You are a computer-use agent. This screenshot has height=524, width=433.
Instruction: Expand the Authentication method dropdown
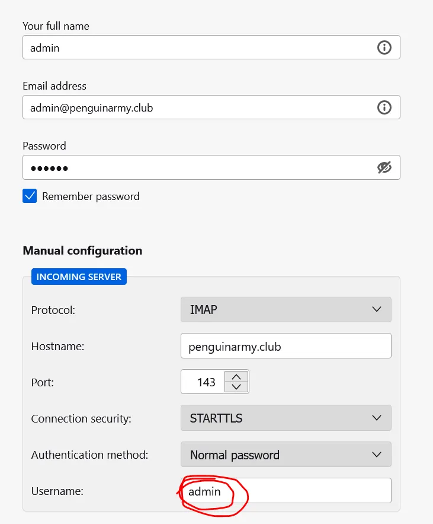[x=286, y=455]
